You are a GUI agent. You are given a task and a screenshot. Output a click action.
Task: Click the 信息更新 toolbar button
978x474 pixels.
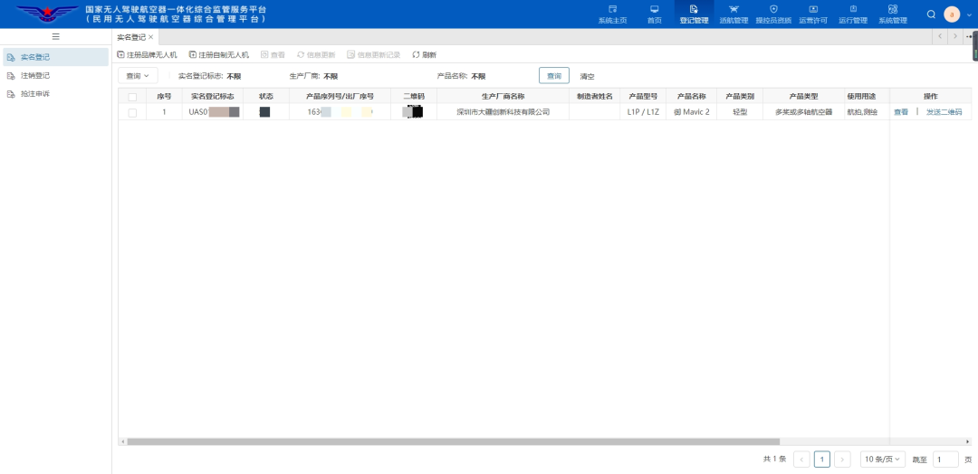(316, 55)
